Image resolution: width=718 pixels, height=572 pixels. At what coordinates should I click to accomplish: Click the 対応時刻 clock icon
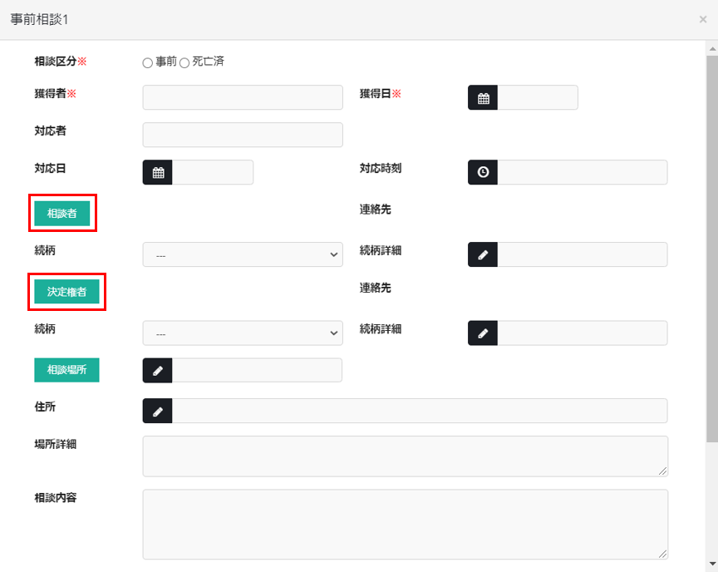coord(483,172)
